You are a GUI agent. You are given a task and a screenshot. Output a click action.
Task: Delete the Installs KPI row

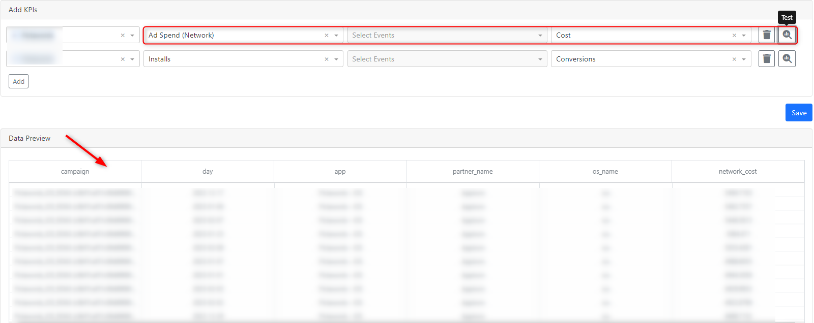(767, 59)
